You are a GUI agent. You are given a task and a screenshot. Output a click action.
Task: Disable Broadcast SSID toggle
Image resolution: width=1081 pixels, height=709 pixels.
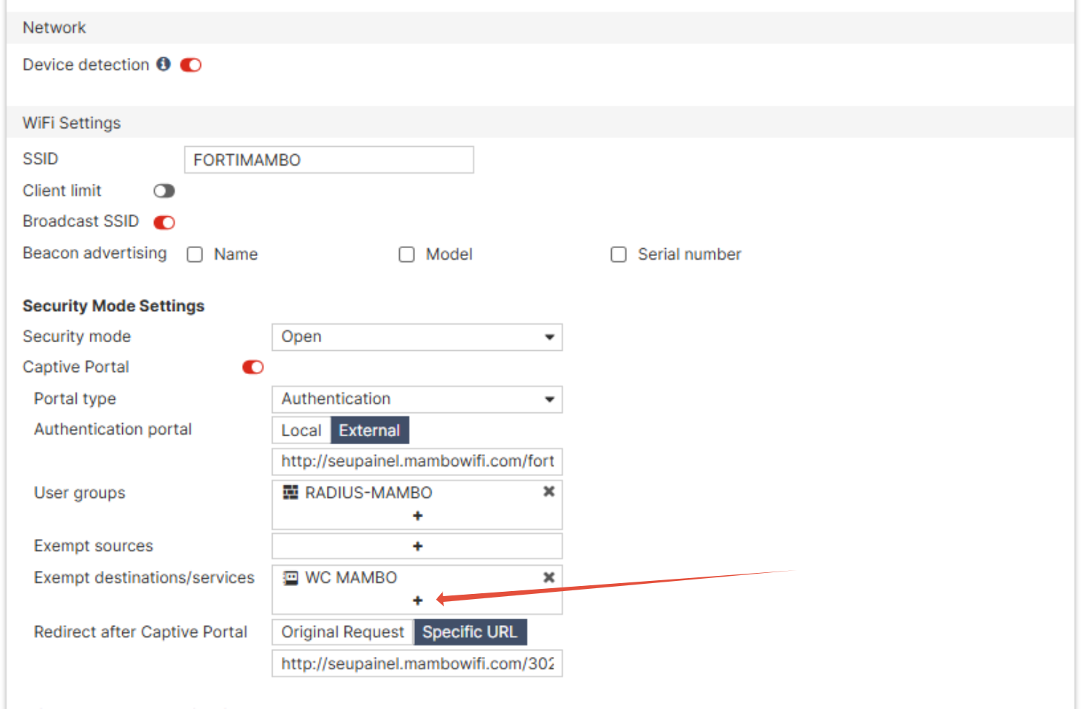pyautogui.click(x=164, y=222)
